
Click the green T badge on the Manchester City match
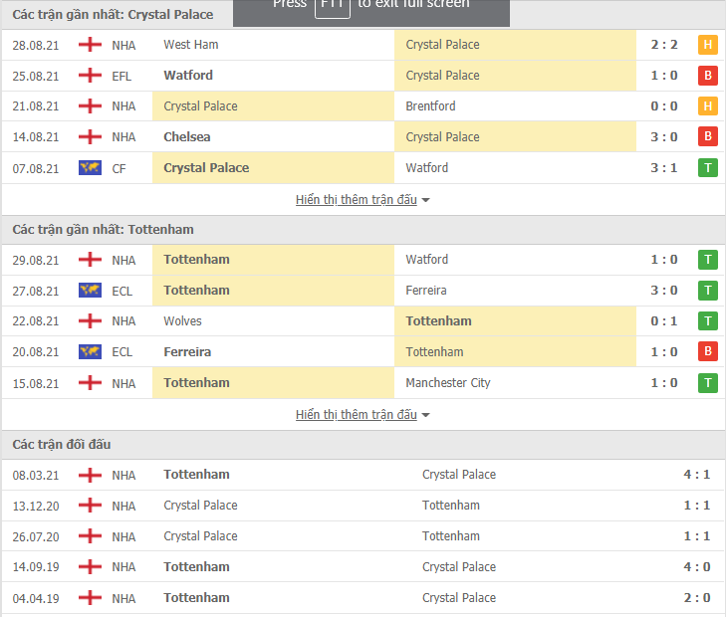tap(707, 383)
